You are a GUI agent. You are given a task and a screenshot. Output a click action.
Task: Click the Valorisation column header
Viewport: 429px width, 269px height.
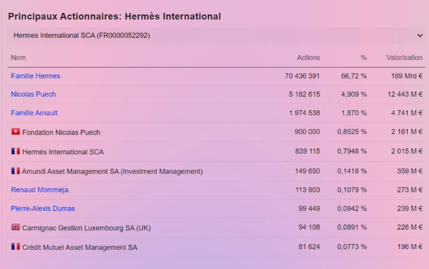(x=404, y=58)
